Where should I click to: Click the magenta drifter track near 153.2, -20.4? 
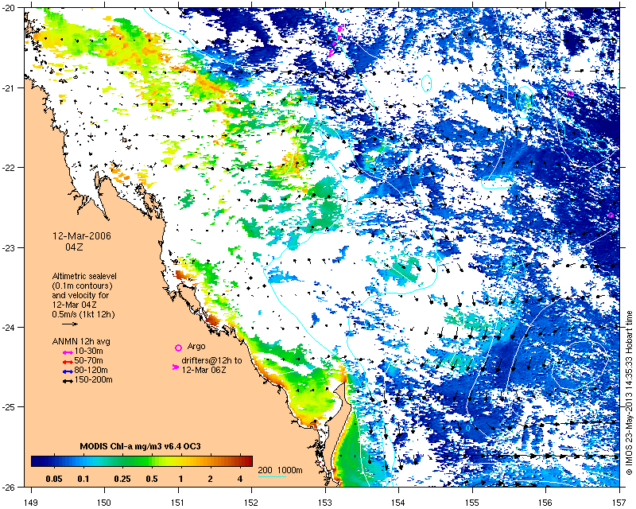(336, 40)
